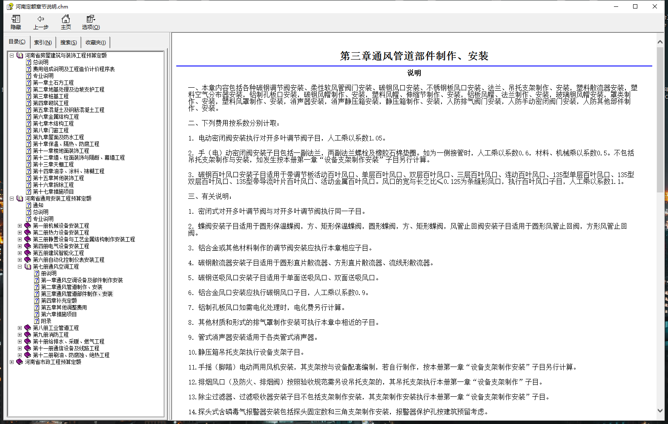The image size is (668, 424).
Task: Open the 第八章门窗工程 topic
Action: [x=51, y=130]
